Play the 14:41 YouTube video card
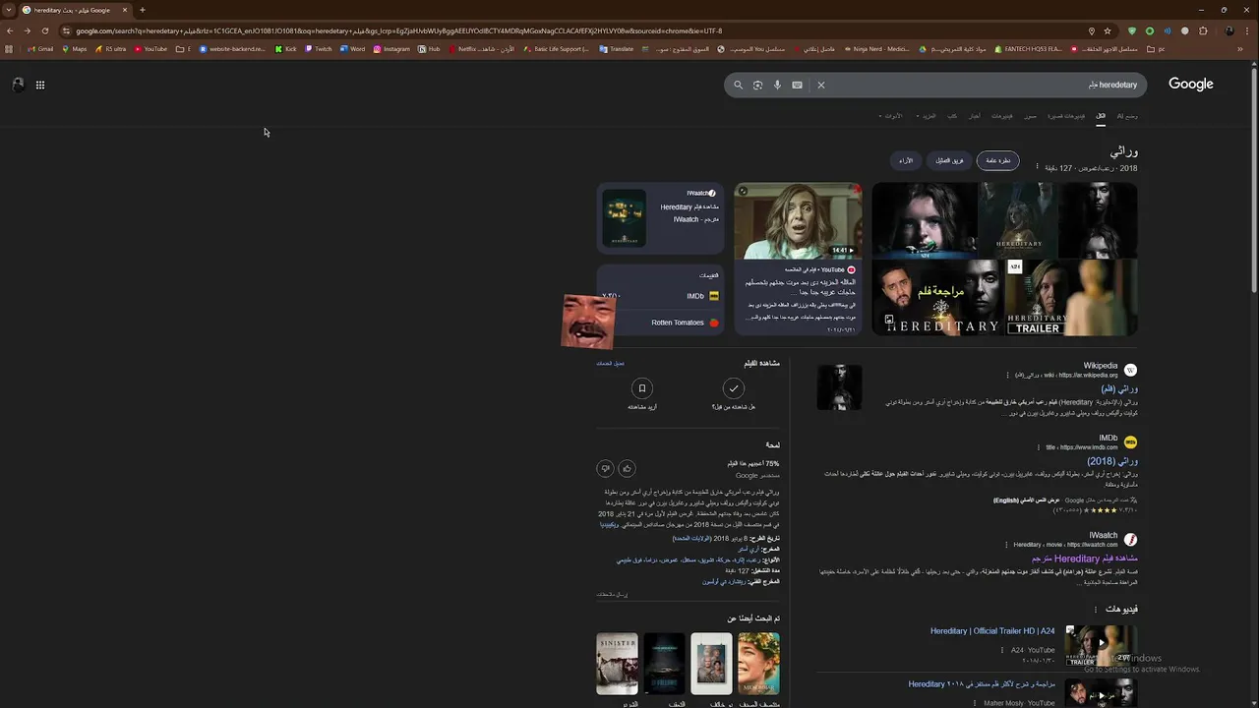Image resolution: width=1259 pixels, height=708 pixels. pyautogui.click(x=798, y=260)
